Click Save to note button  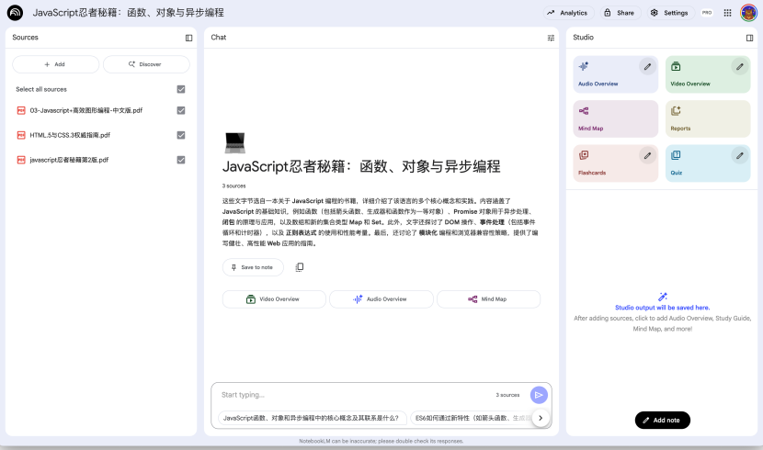coord(253,267)
